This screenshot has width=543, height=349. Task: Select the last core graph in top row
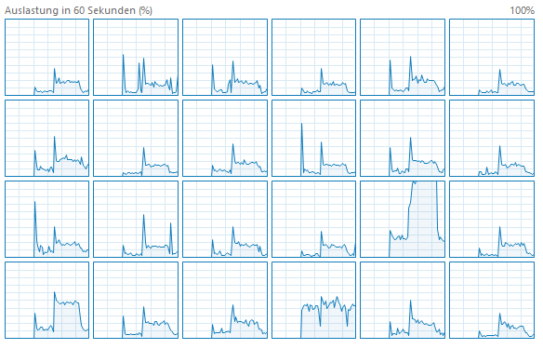coord(492,57)
